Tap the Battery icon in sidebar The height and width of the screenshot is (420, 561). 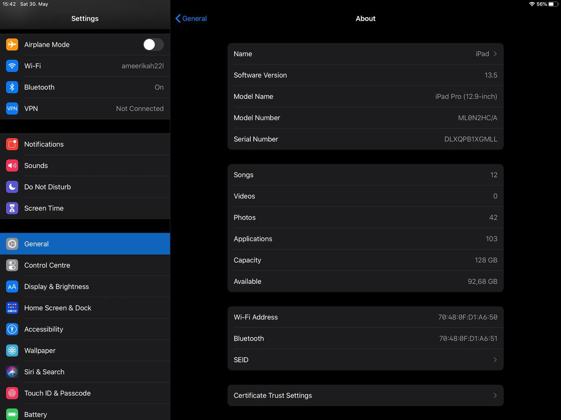(x=12, y=414)
